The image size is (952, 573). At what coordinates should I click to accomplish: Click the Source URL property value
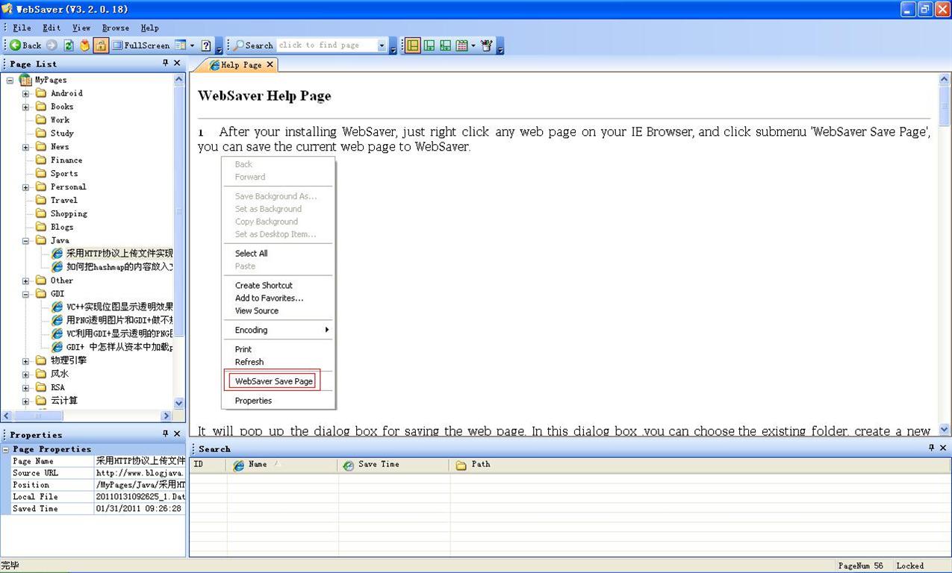click(140, 473)
